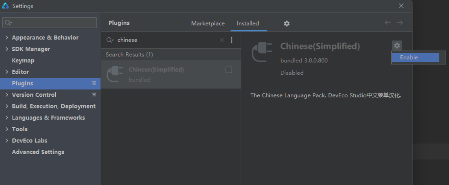Expand Appearance & Behavior section
This screenshot has width=449, height=185.
pyautogui.click(x=7, y=38)
